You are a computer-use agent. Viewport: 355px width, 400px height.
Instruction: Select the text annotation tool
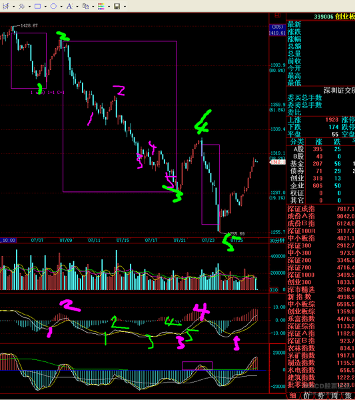69,6
